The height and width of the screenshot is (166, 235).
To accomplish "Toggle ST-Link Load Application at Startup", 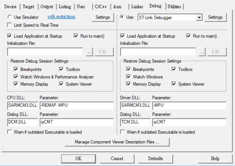I will click(122, 36).
